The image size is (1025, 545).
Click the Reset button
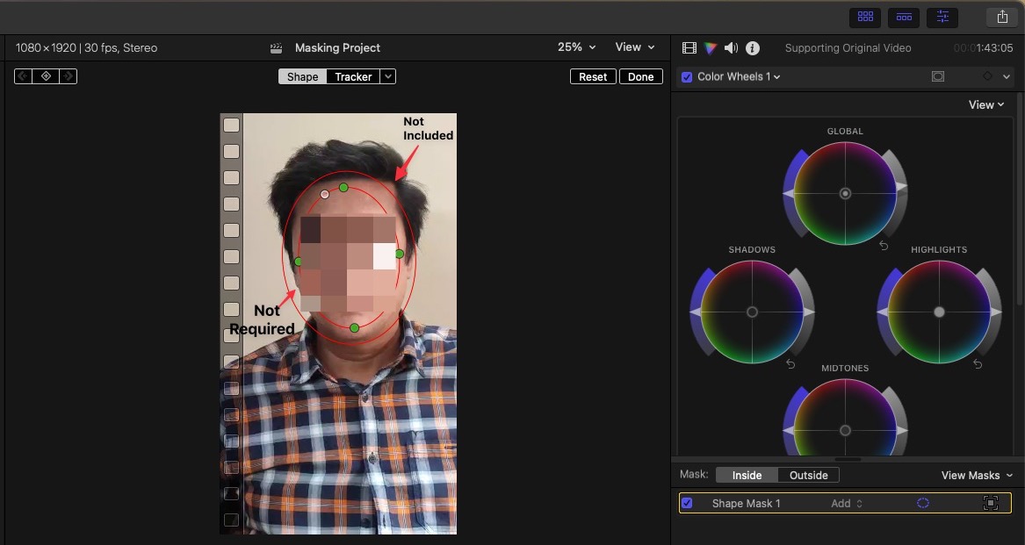coord(593,76)
